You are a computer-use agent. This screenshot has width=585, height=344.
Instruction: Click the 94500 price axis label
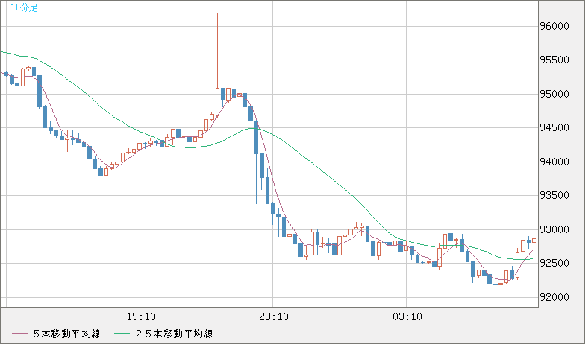(555, 128)
